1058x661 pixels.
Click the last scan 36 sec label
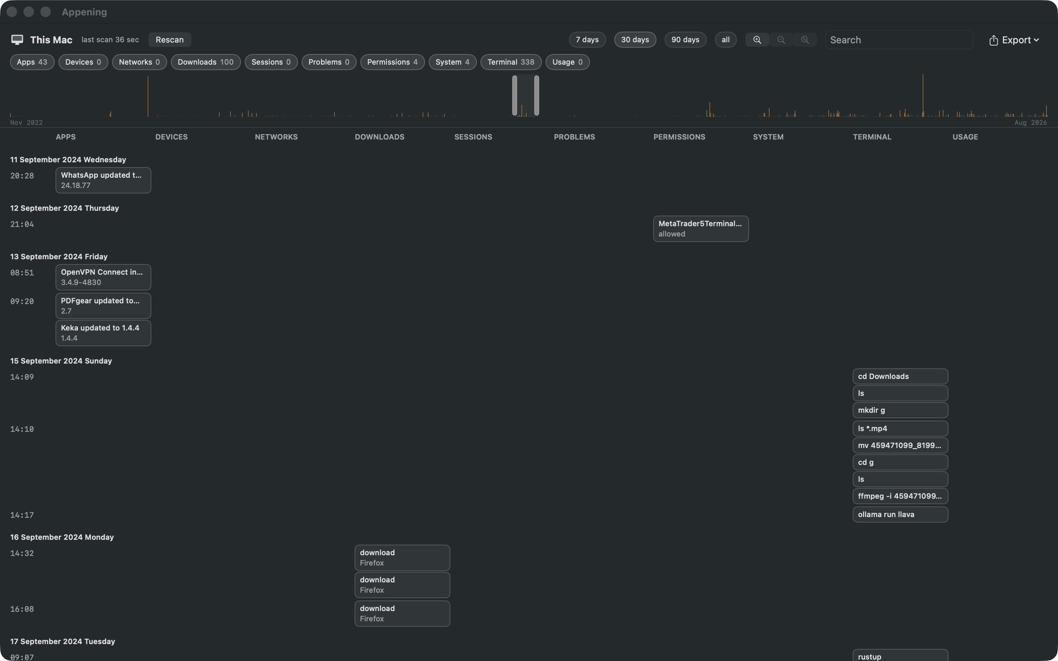click(x=110, y=40)
